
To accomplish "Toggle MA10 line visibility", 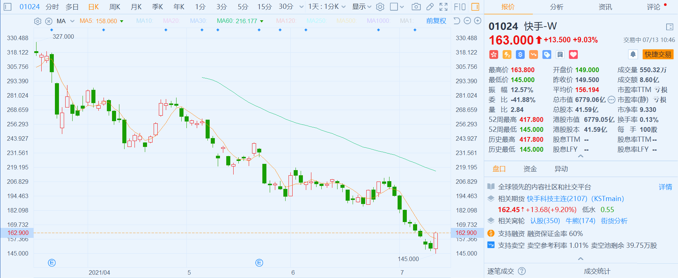I will coord(144,21).
